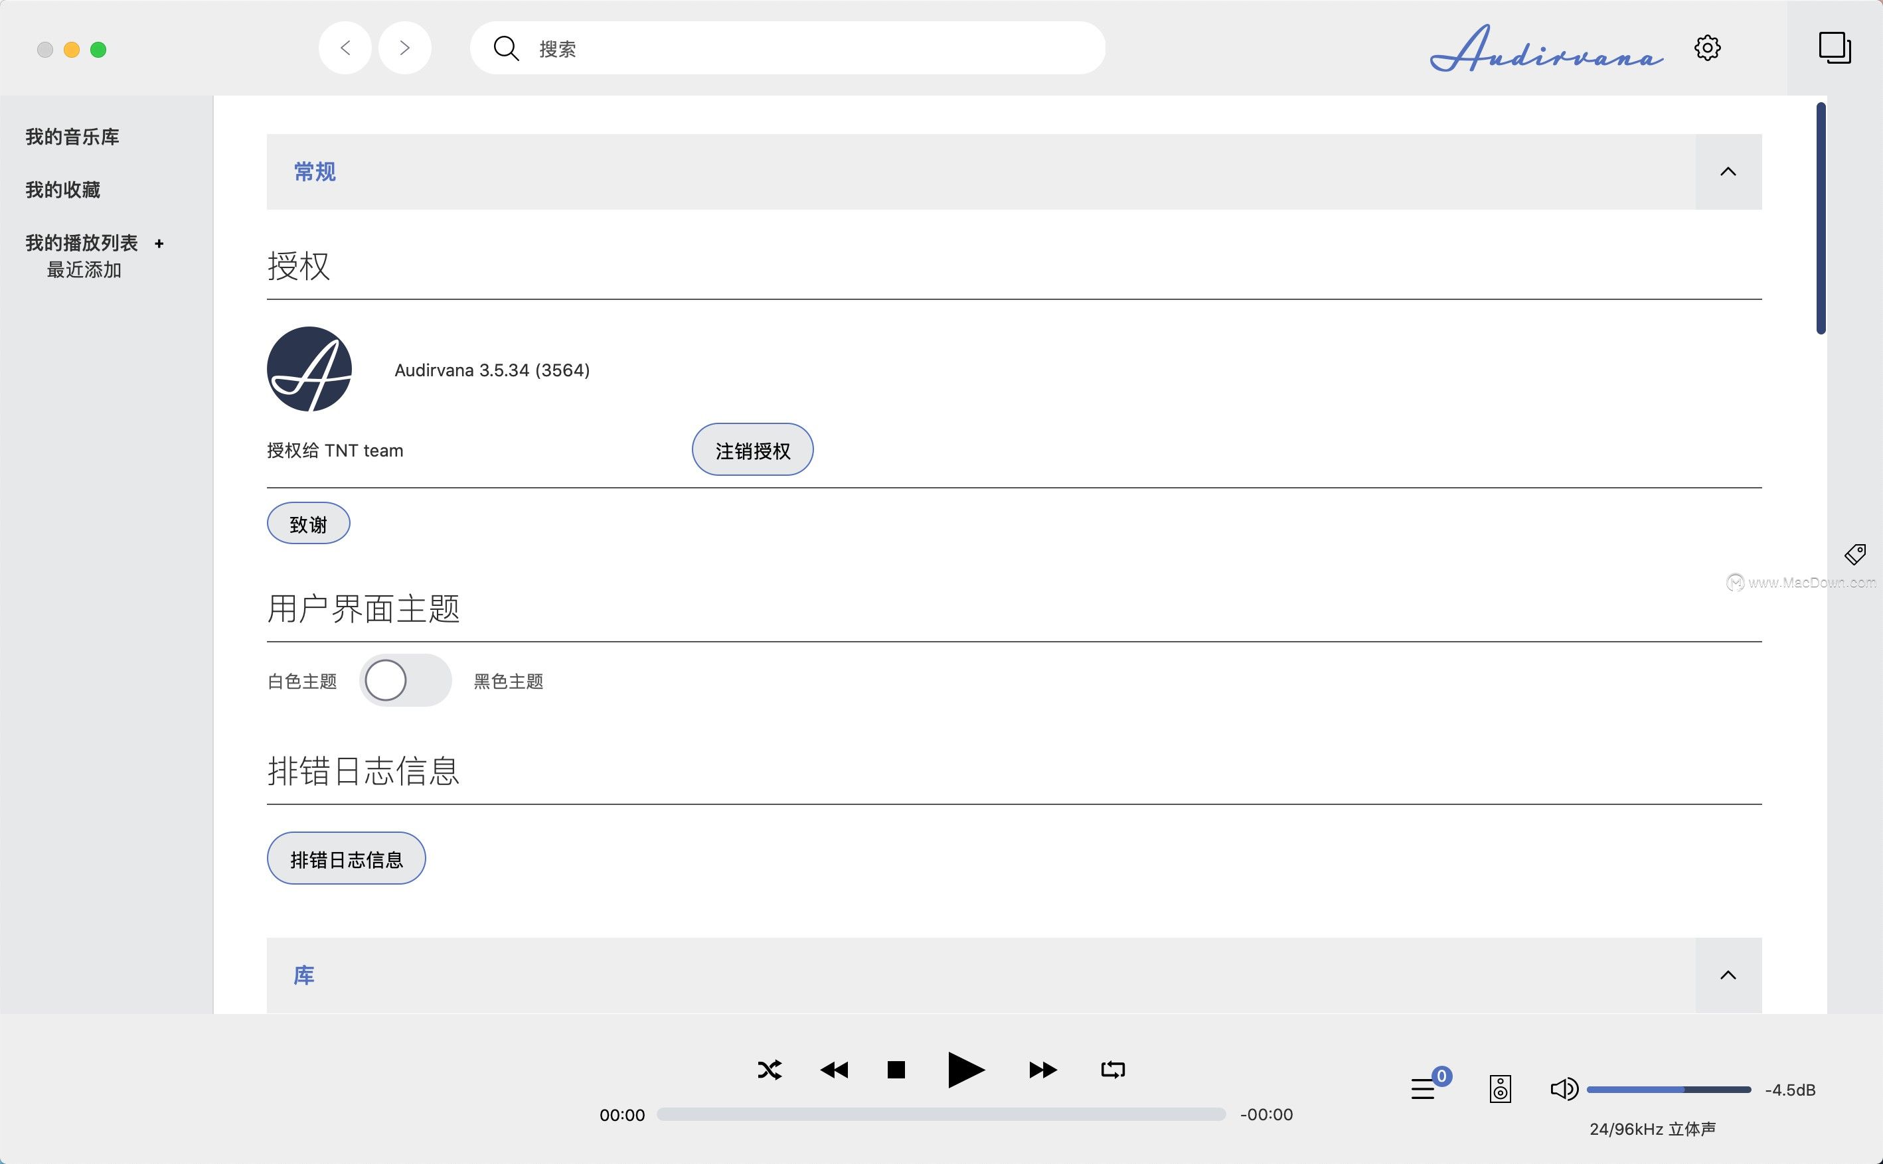The height and width of the screenshot is (1164, 1883).
Task: Toggle repeat mode
Action: (x=1113, y=1069)
